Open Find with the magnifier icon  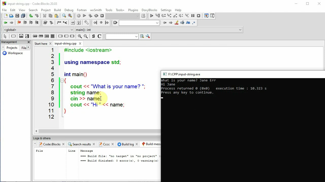tap(64, 16)
